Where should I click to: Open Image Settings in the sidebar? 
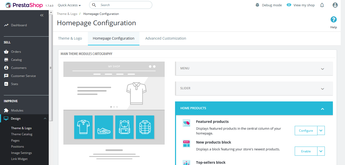point(21,153)
